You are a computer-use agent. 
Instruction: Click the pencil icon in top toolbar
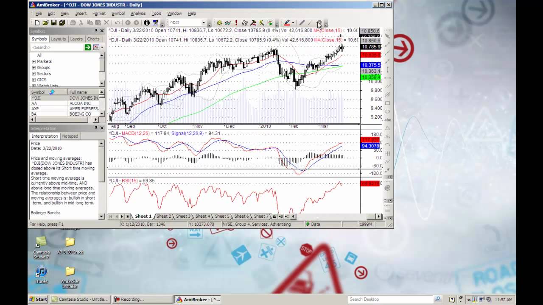pyautogui.click(x=302, y=22)
